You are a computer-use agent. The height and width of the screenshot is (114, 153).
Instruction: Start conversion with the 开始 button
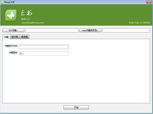click(76, 107)
